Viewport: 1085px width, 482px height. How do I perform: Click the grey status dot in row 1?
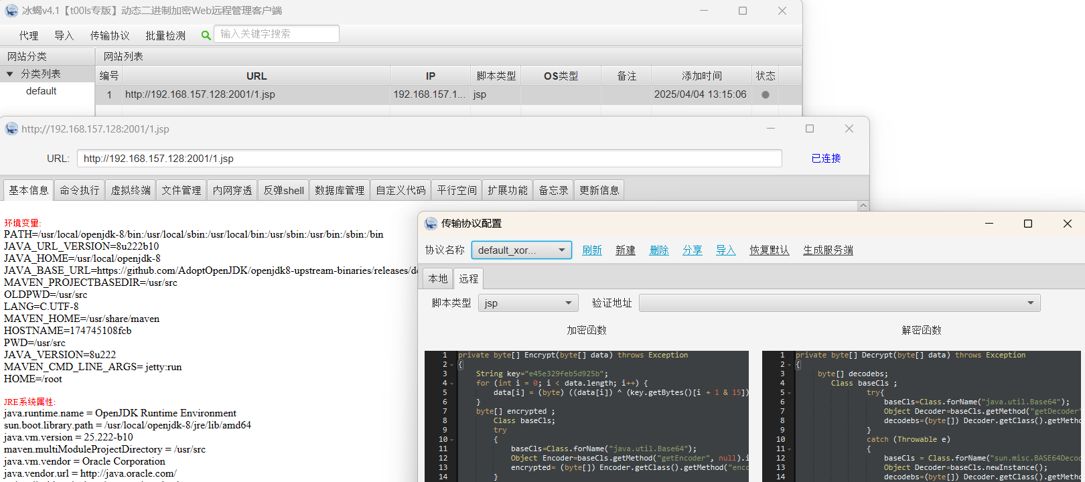(766, 94)
